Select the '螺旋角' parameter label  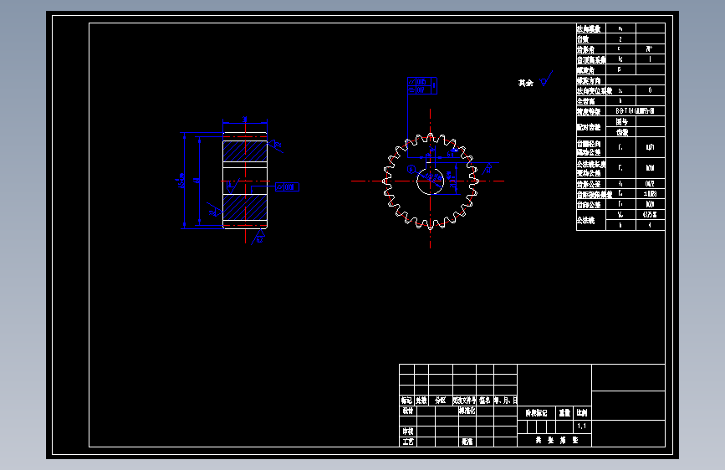[585, 70]
